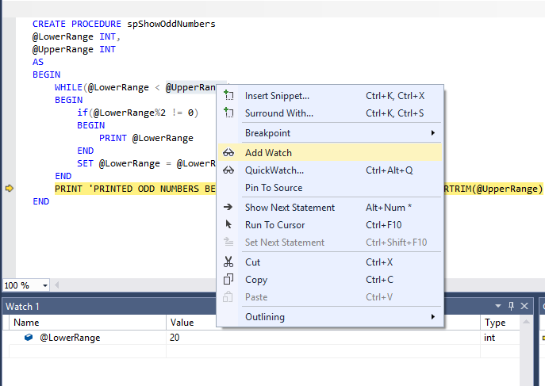Open the 100 % zoom dropdown

[44, 285]
